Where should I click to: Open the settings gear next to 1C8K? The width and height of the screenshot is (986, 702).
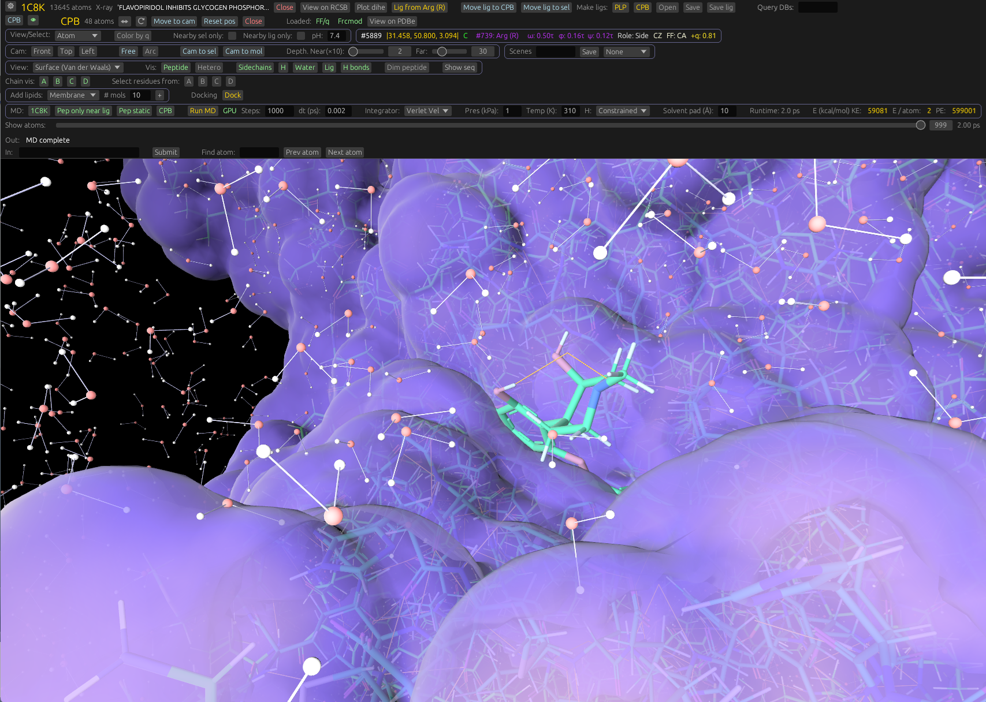click(x=10, y=7)
